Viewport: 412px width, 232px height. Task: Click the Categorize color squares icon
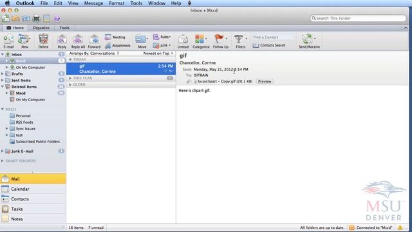click(200, 39)
